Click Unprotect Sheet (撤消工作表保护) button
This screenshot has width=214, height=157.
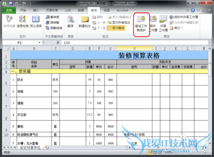coord(141,24)
